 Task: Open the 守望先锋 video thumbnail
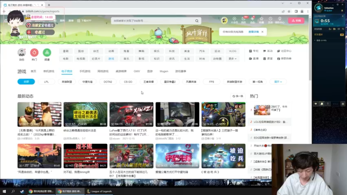click(177, 156)
